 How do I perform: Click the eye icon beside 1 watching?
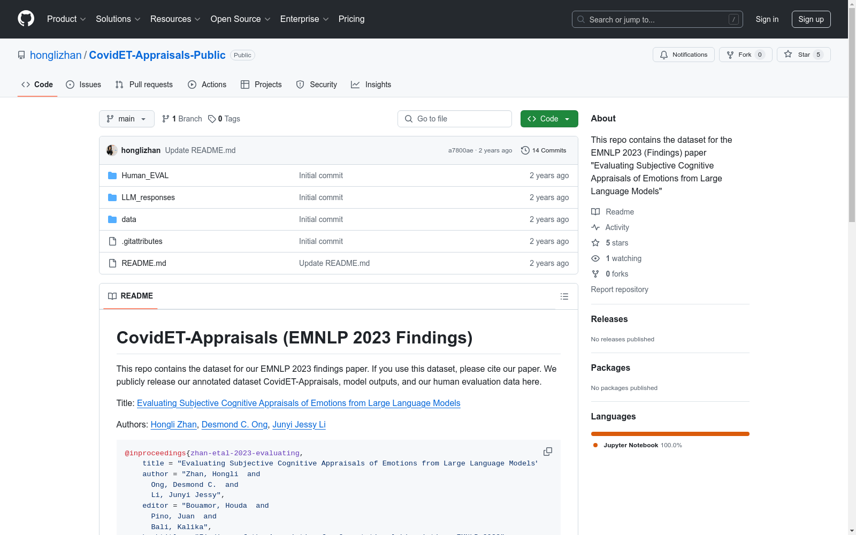(595, 258)
